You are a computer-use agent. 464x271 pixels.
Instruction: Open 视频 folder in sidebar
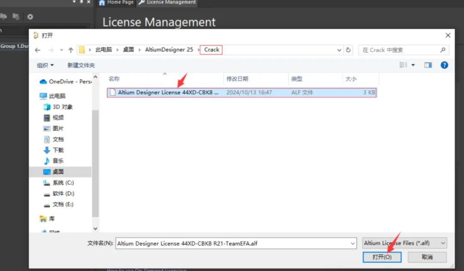point(54,118)
